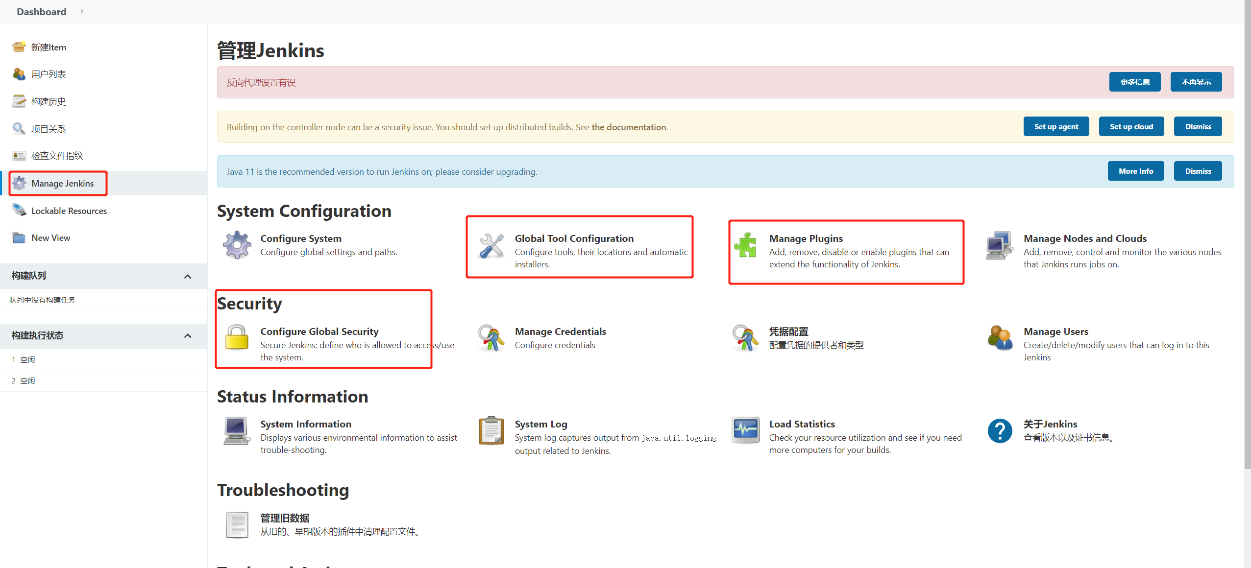Click the Configure System gear icon
Screen dimensions: 1251x568
click(x=237, y=244)
